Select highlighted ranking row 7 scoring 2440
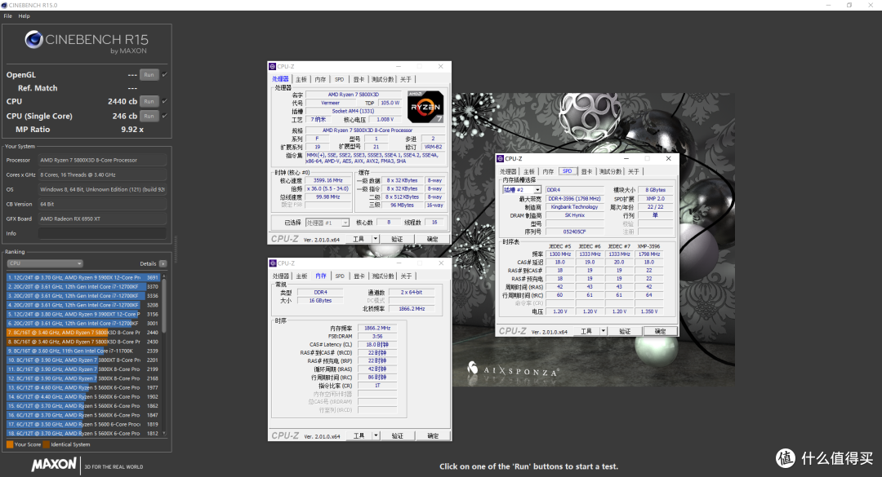Screen dimensions: 882x477 [x=83, y=333]
